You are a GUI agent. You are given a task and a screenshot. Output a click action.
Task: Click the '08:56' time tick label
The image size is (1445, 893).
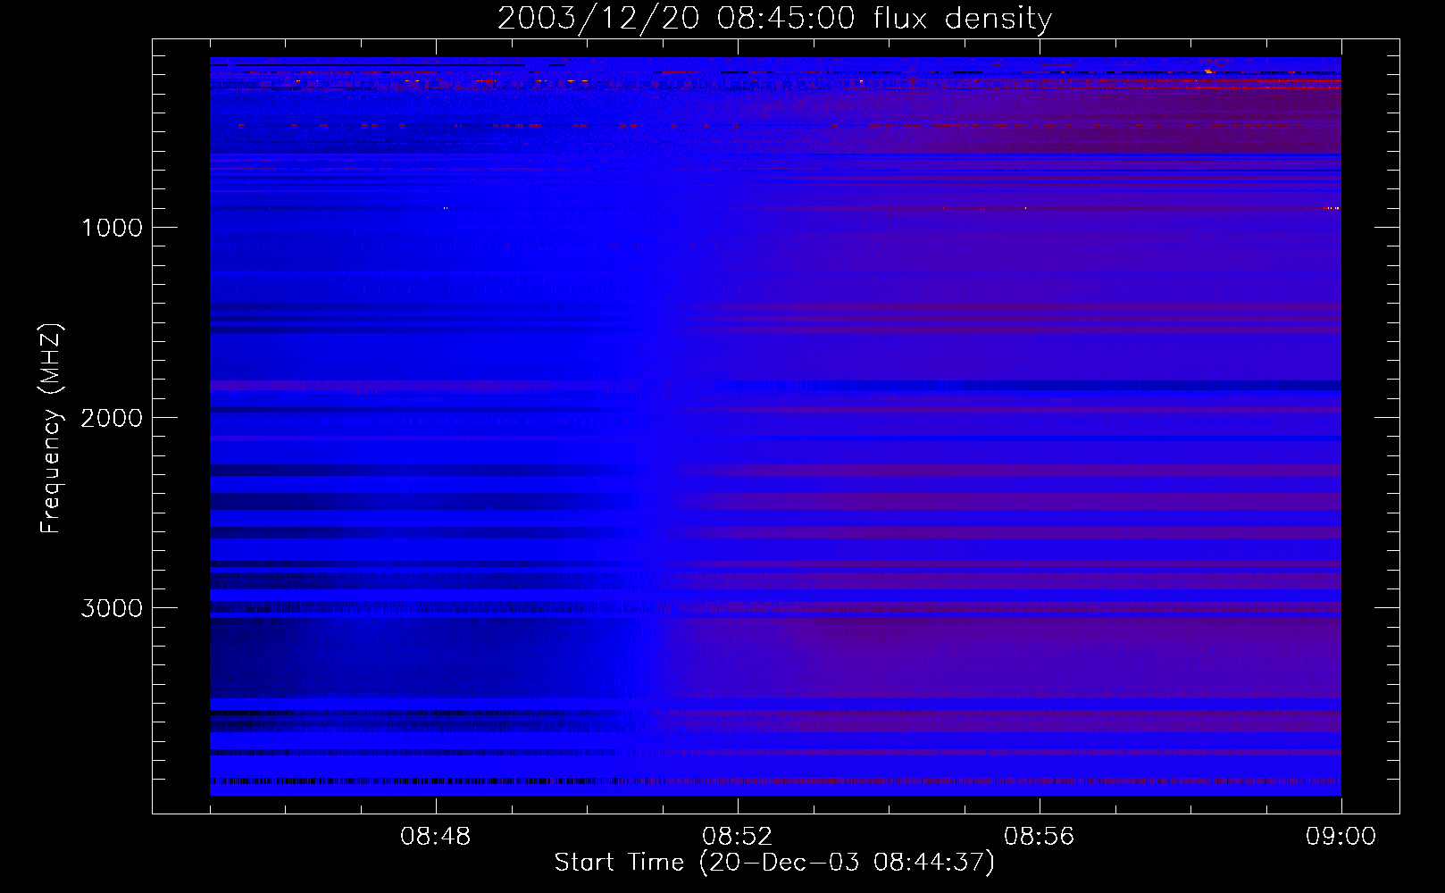point(1040,837)
